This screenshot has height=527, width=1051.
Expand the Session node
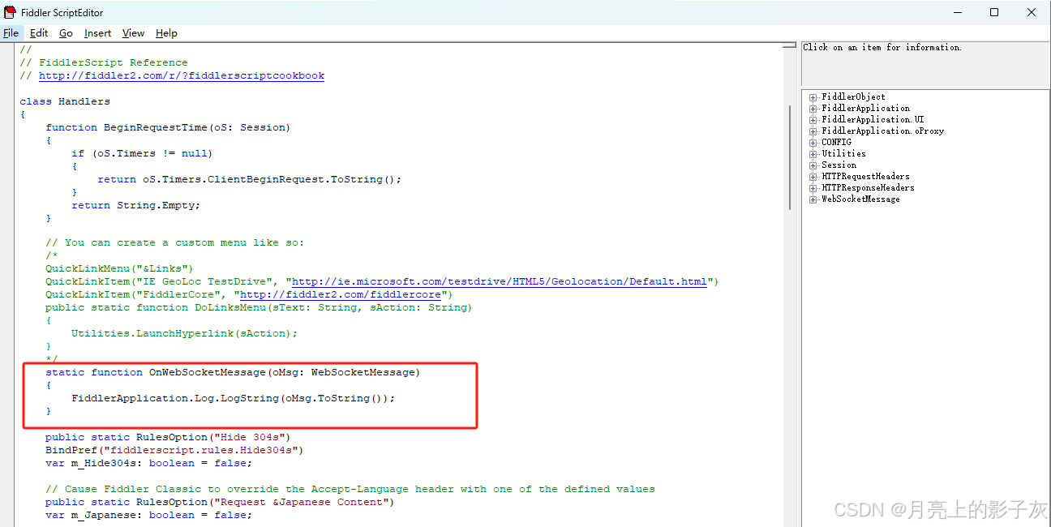click(x=813, y=165)
